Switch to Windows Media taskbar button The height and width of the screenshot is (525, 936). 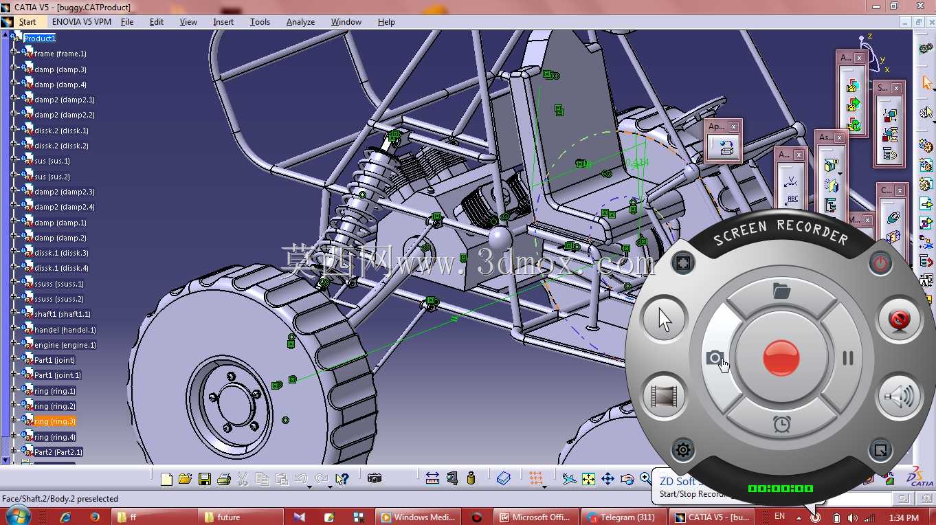click(x=418, y=517)
